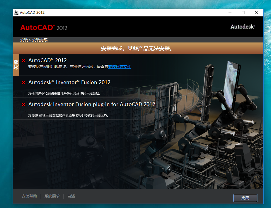Select the Autodesk® Inventor® Fusion 2012 title
Viewport: 271px width, 208px height.
coord(69,82)
